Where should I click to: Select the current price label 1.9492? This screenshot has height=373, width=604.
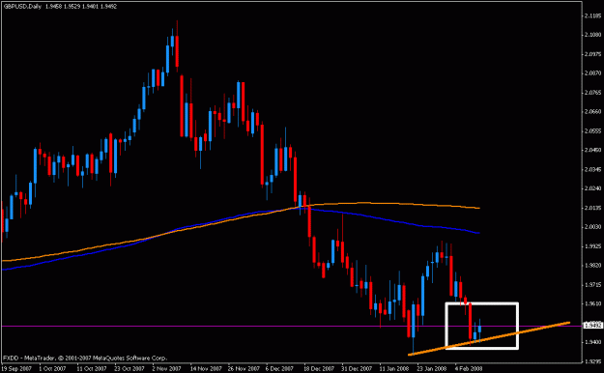coord(593,326)
